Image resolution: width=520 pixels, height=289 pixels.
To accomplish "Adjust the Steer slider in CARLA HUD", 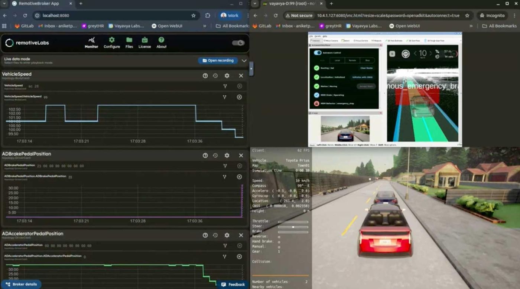I will click(x=293, y=227).
